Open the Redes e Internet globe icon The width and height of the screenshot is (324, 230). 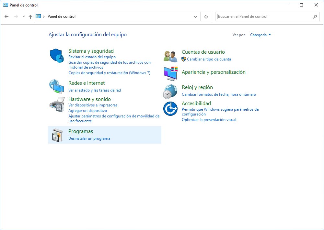tap(57, 86)
